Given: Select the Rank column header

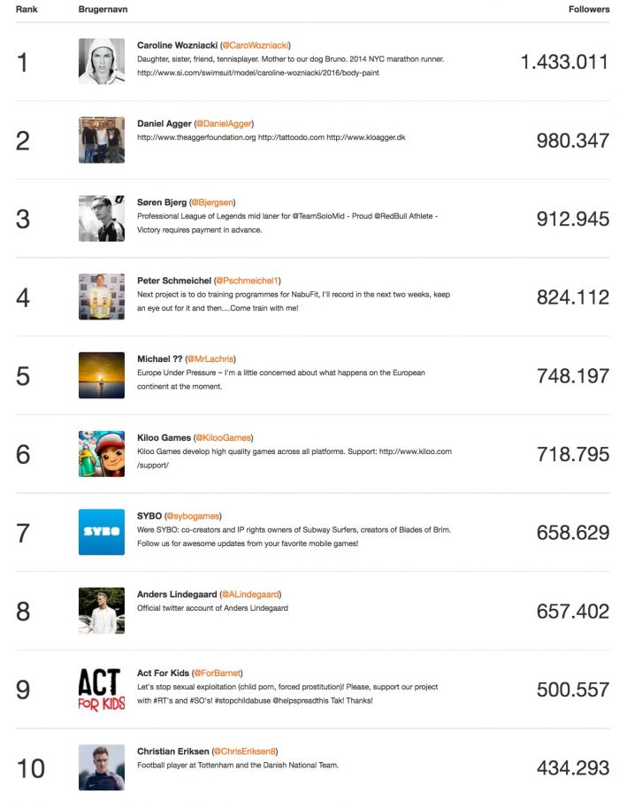Looking at the screenshot, I should pos(27,9).
